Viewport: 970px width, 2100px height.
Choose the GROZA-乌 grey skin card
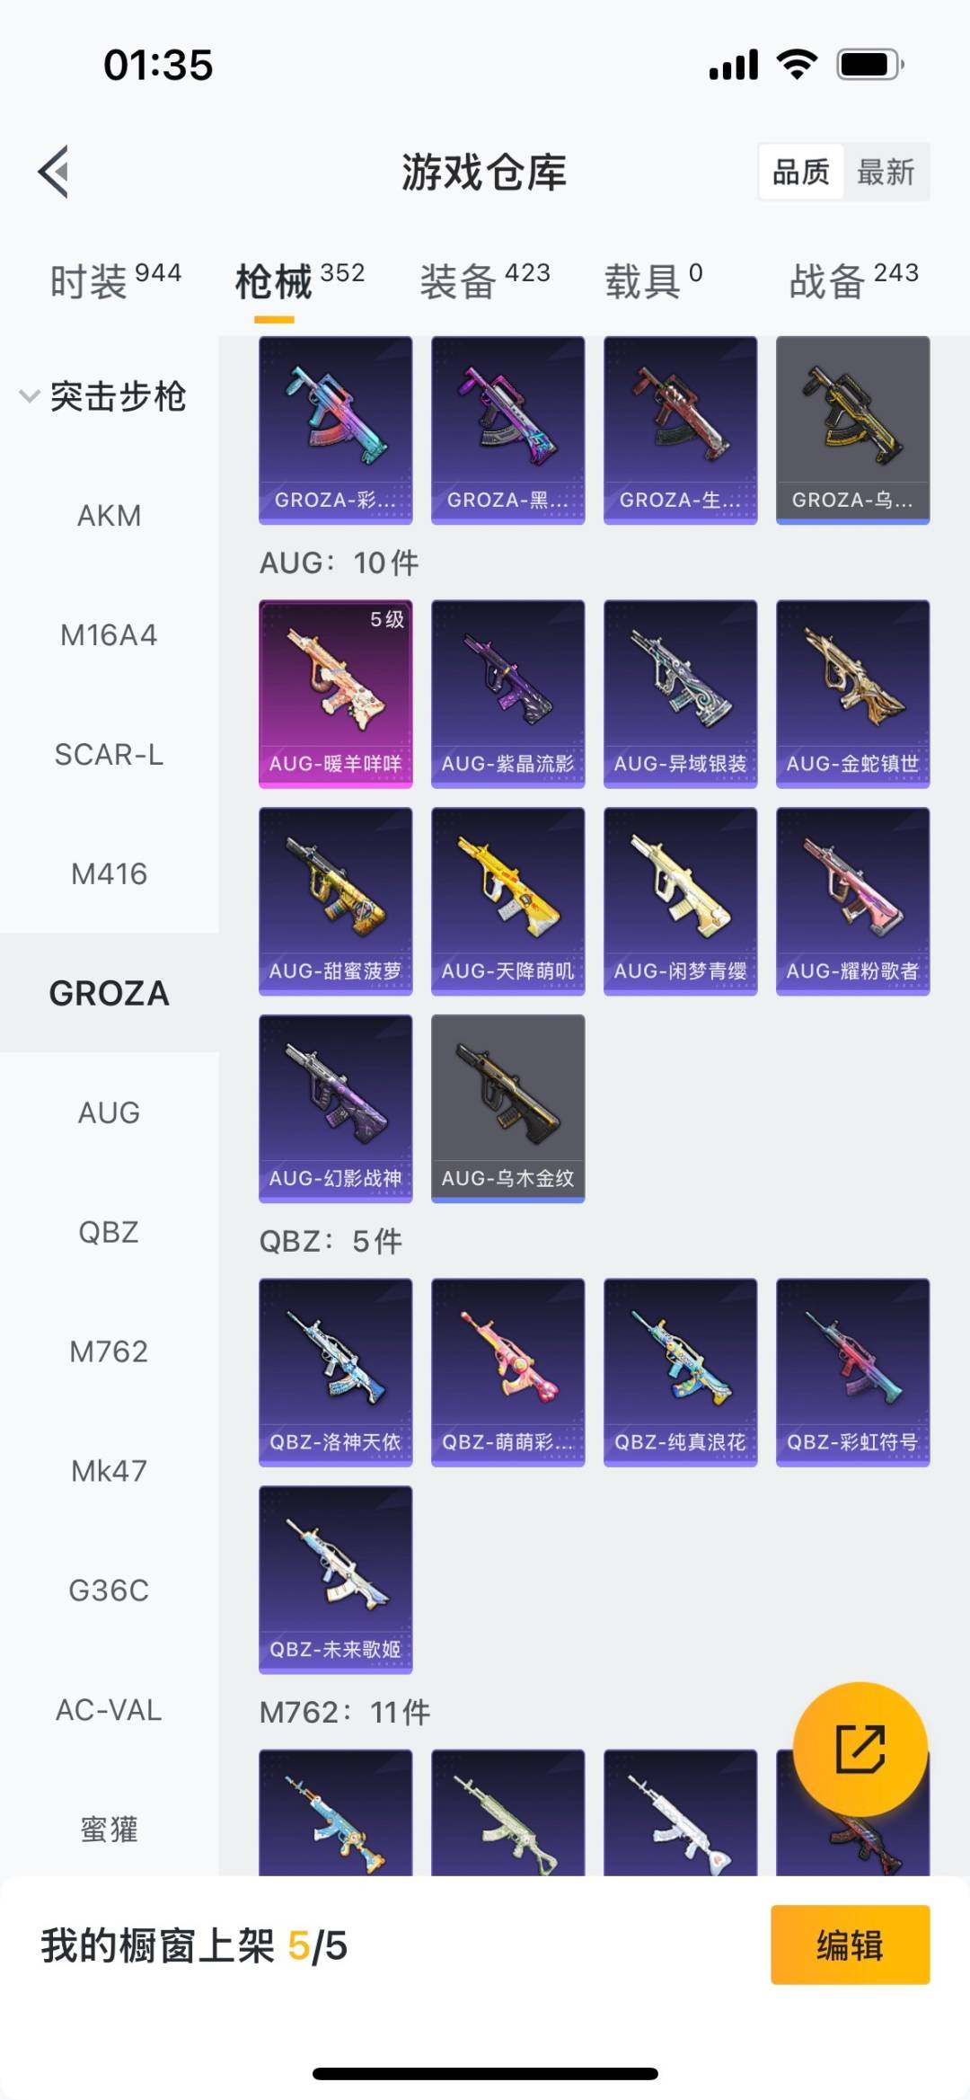(853, 430)
